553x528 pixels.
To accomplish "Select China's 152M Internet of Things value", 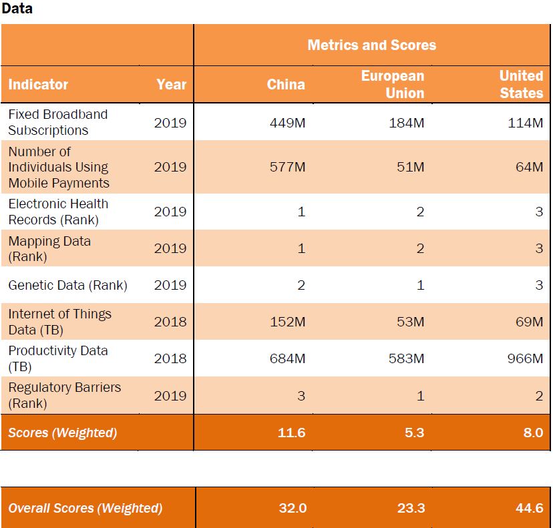I will pyautogui.click(x=287, y=322).
